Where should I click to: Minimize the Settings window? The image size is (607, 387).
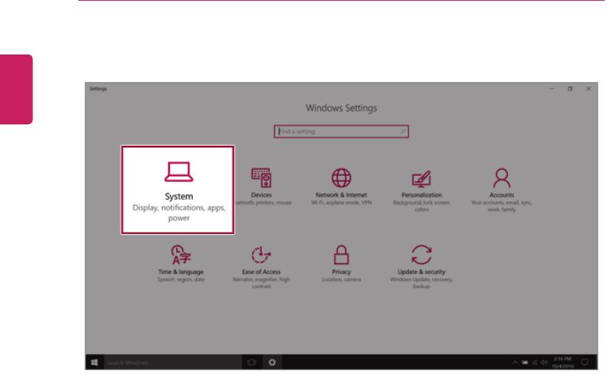[552, 88]
